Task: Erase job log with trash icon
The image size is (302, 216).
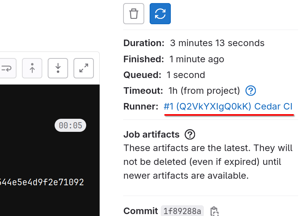Action: tap(133, 14)
